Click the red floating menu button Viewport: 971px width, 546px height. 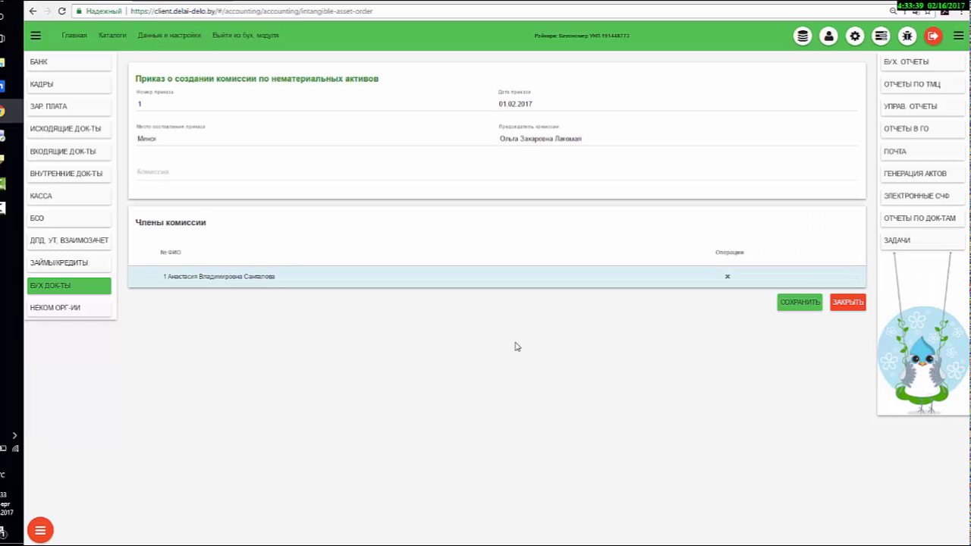(x=40, y=530)
